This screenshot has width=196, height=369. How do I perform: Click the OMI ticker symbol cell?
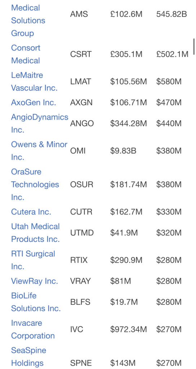(x=78, y=151)
